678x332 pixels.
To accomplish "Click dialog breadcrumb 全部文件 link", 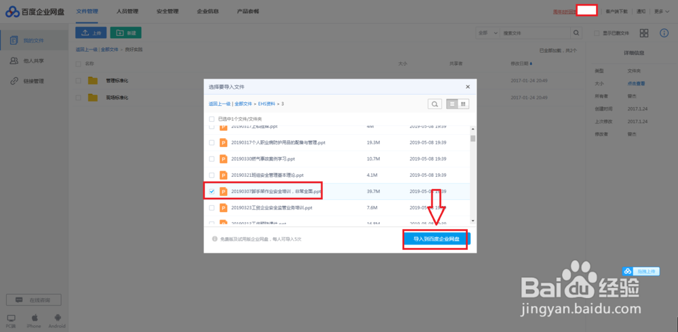I will (x=243, y=104).
